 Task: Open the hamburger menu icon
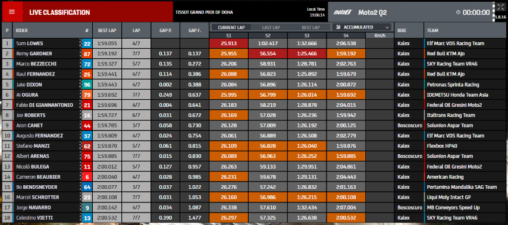pos(12,12)
